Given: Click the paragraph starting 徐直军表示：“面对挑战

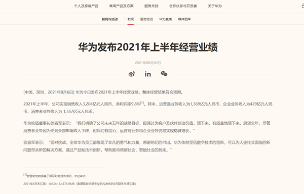Looking at the screenshot, I should click(147, 146).
